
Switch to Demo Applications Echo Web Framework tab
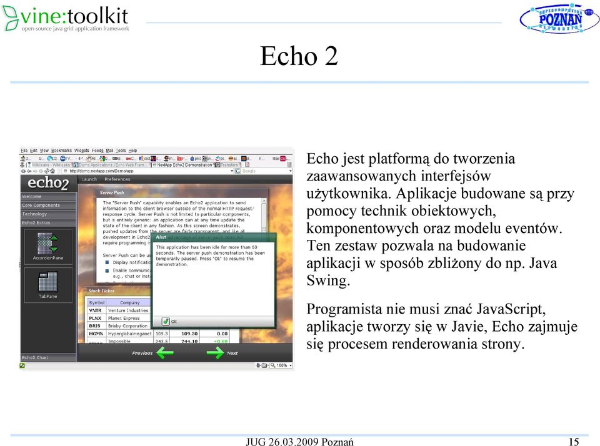point(112,165)
